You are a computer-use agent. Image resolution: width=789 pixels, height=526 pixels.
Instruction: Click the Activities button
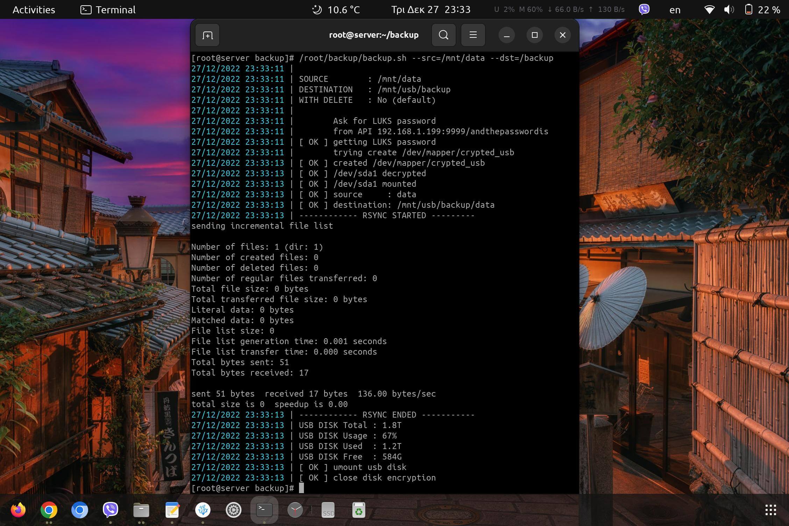(x=34, y=10)
